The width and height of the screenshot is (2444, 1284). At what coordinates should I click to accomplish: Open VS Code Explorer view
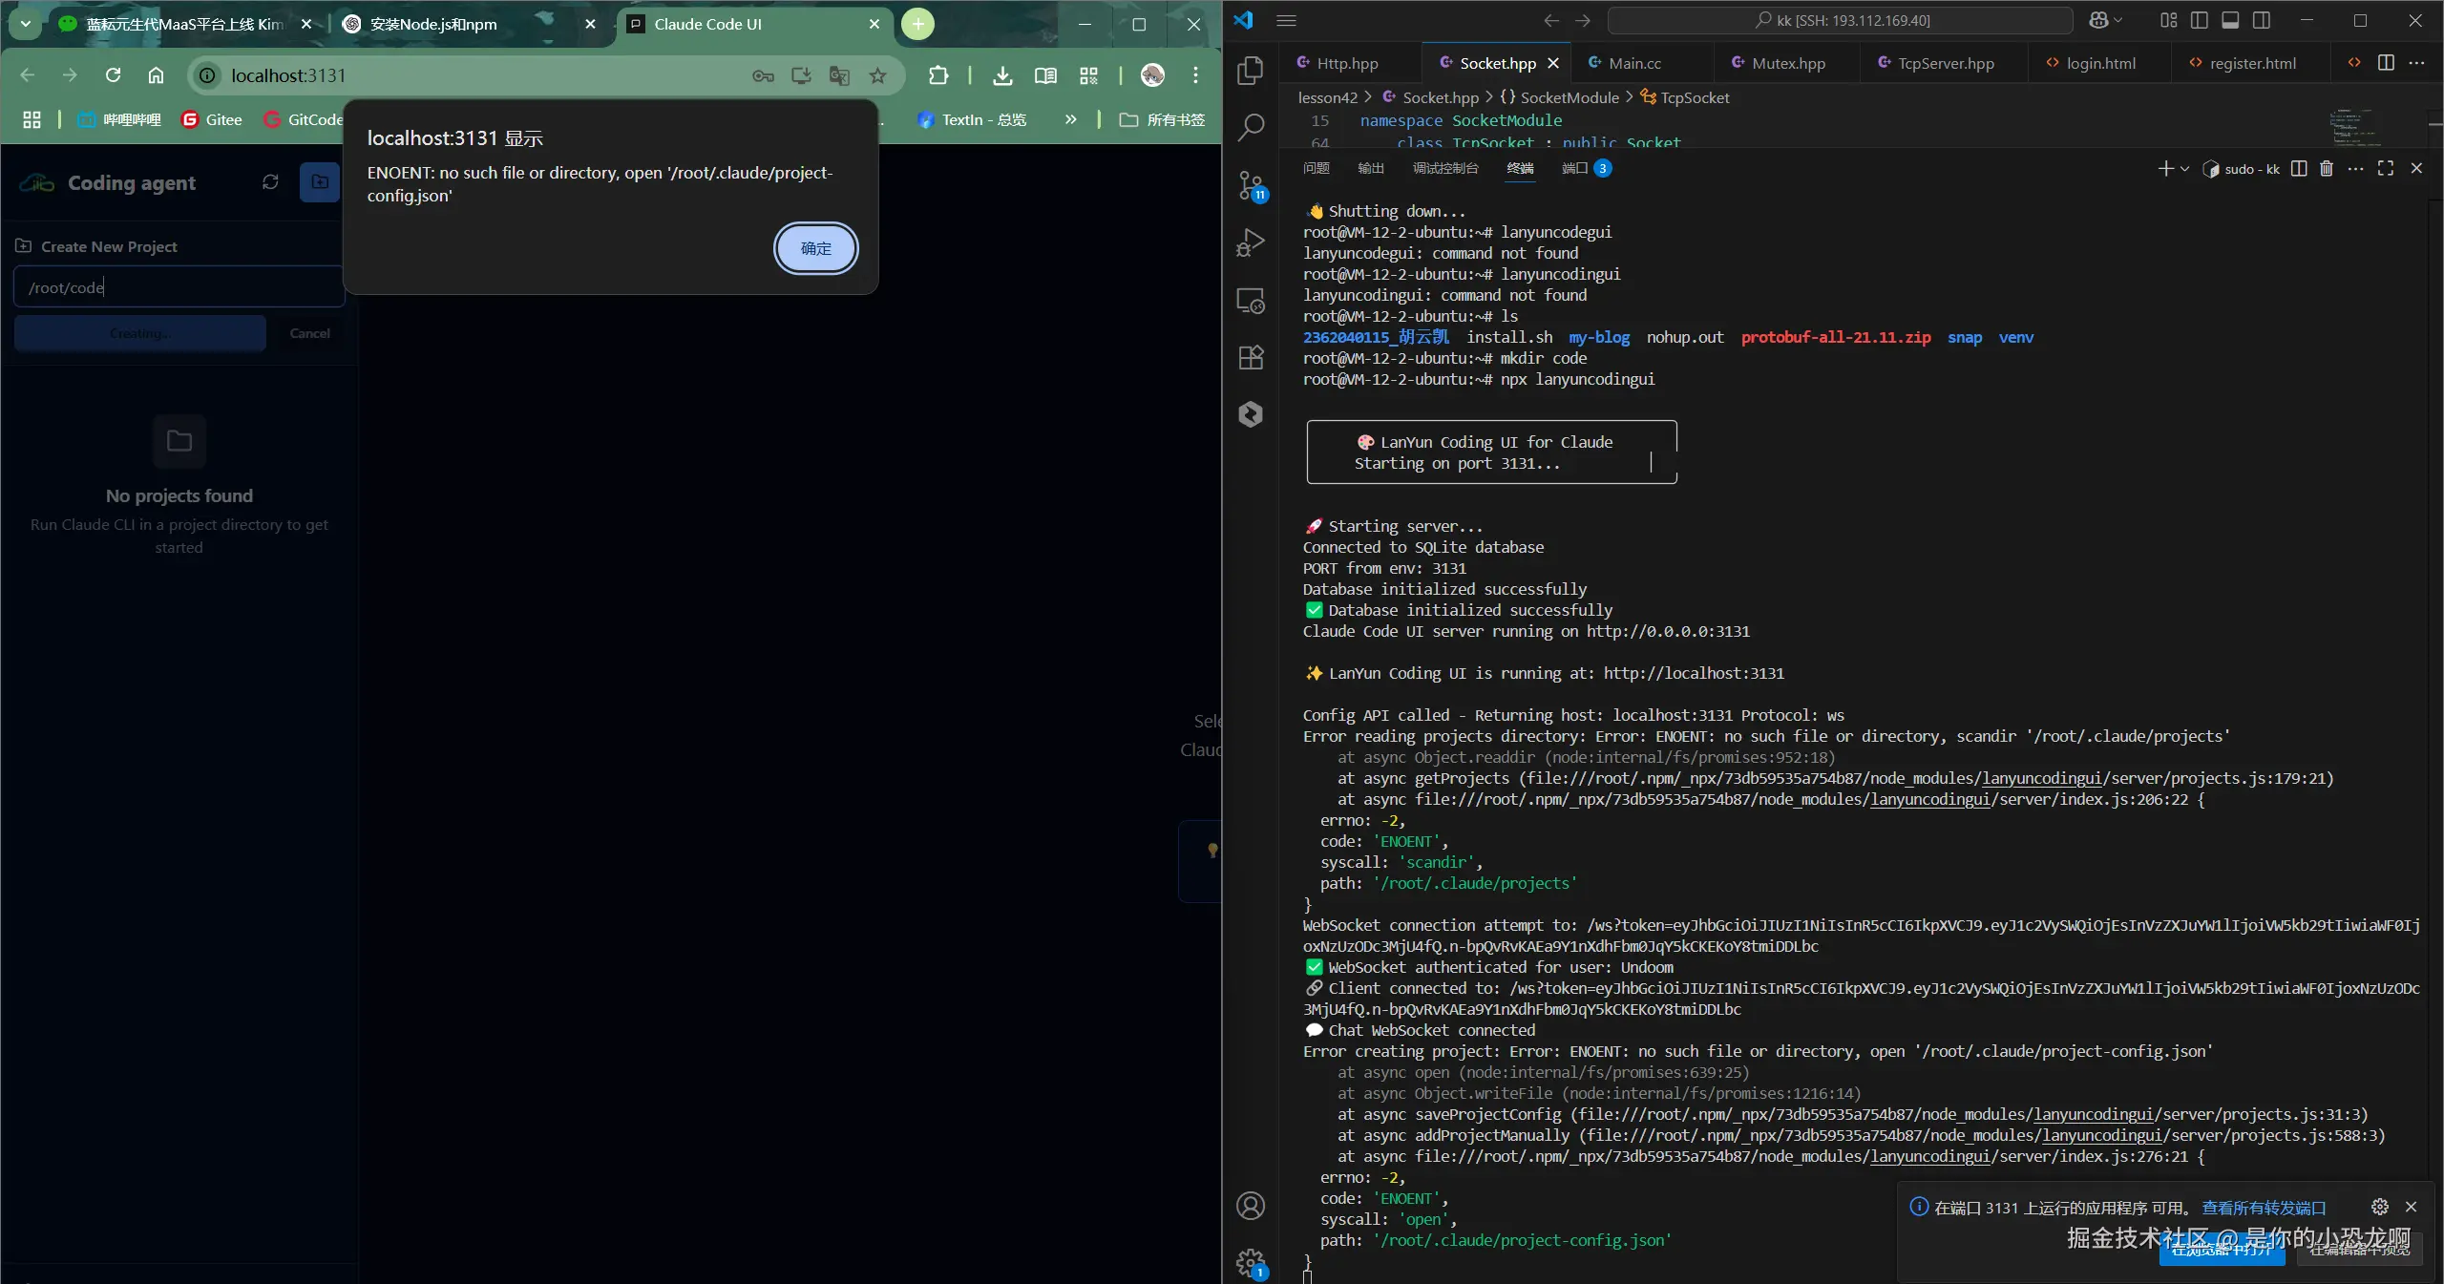(x=1250, y=70)
